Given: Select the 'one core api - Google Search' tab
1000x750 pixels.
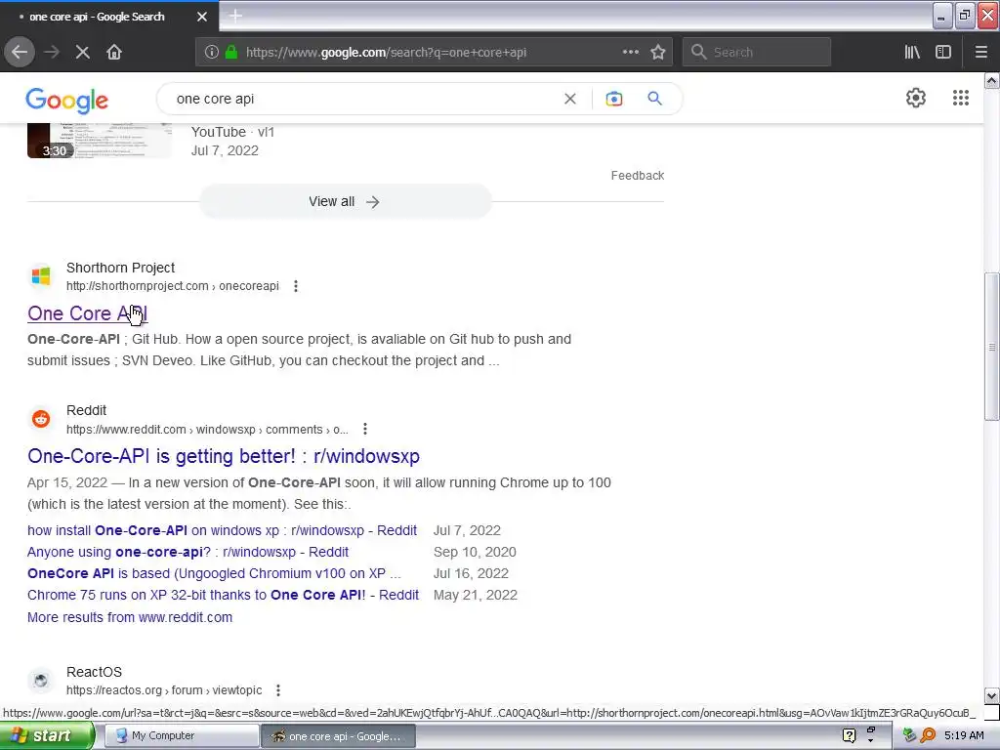Looking at the screenshot, I should pyautogui.click(x=109, y=17).
